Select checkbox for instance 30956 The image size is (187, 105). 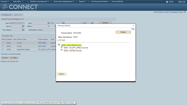pos(3,43)
